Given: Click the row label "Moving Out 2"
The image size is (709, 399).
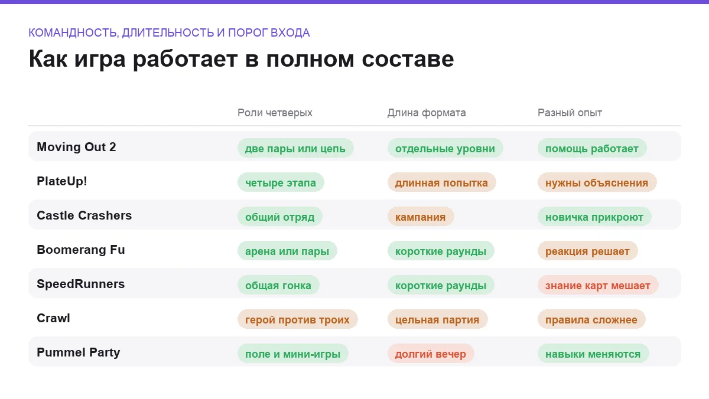Looking at the screenshot, I should coord(76,147).
